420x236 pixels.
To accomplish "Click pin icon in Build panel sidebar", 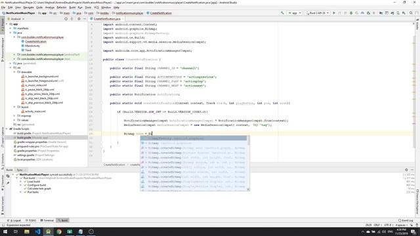I will [x=8, y=183].
